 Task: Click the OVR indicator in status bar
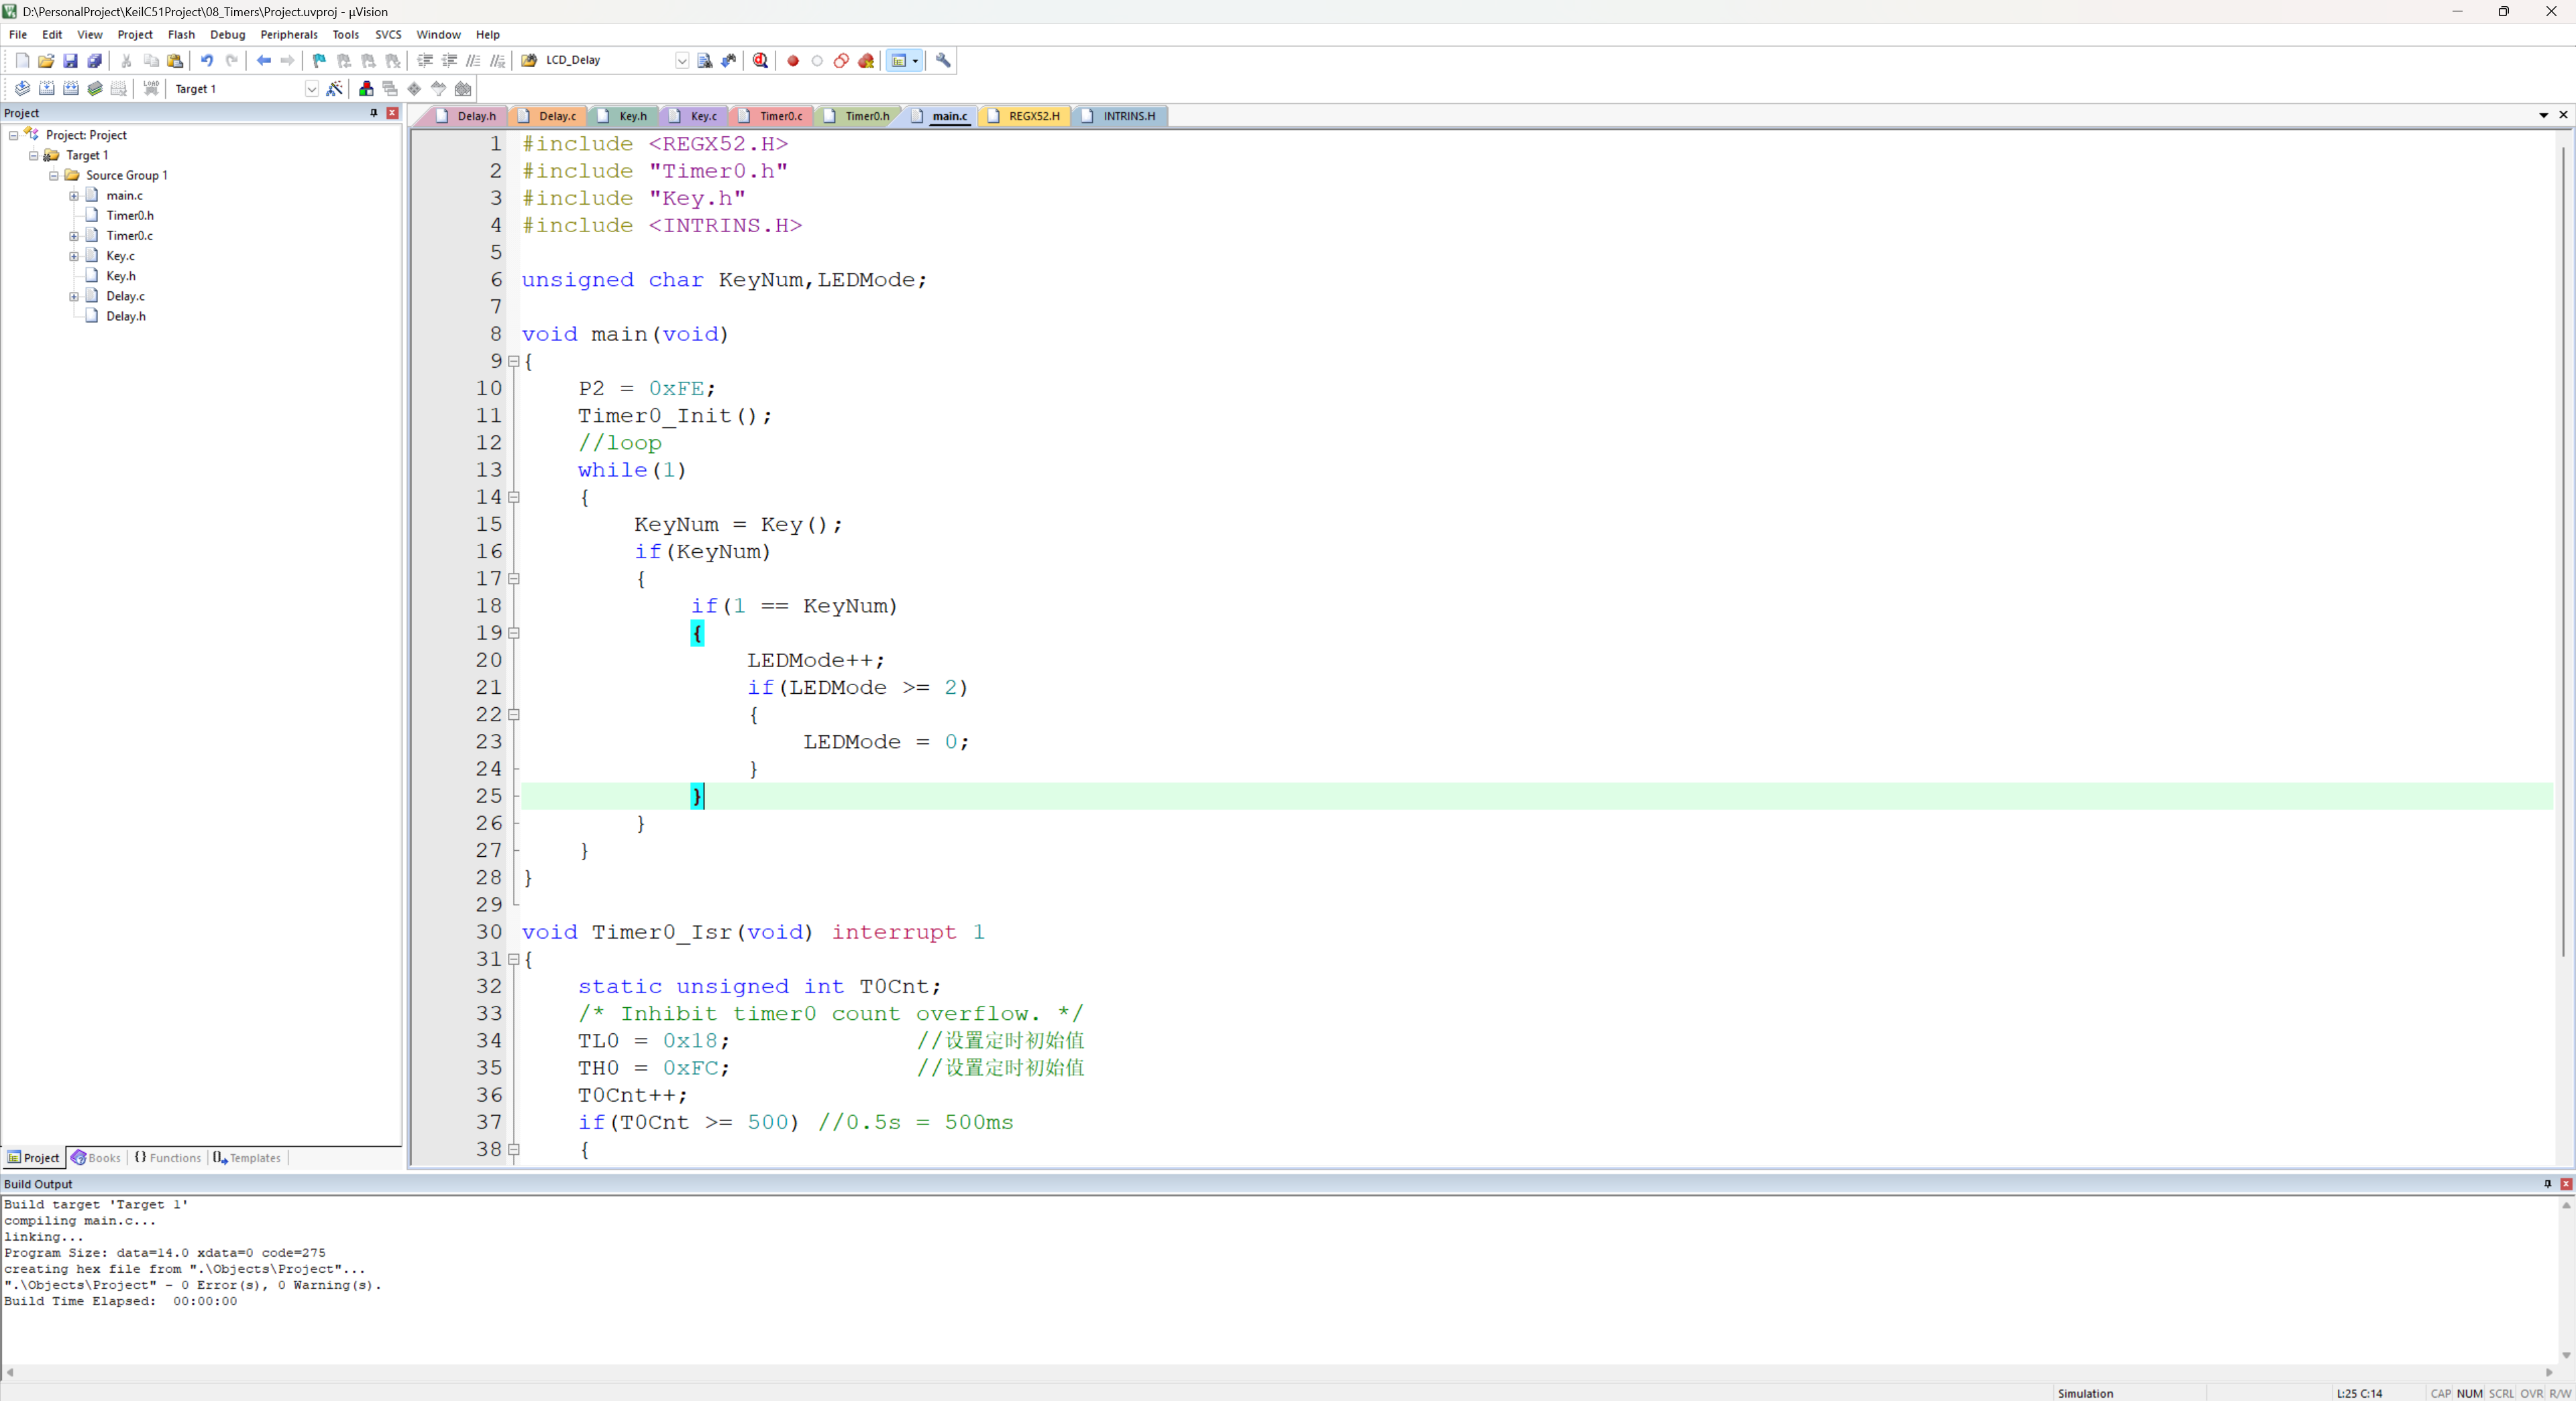pyautogui.click(x=2531, y=1393)
